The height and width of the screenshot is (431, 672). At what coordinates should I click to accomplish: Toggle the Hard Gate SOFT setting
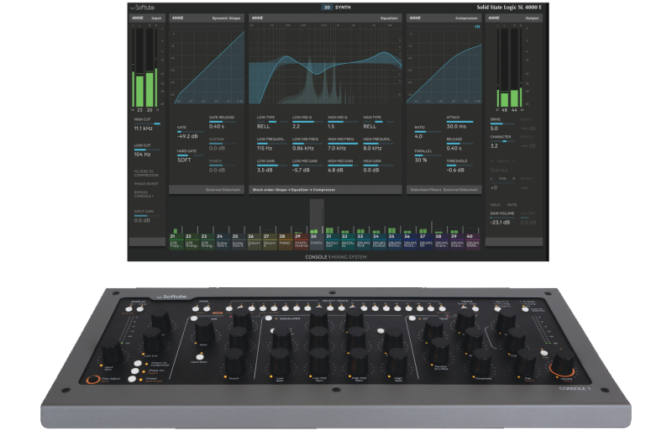click(184, 160)
